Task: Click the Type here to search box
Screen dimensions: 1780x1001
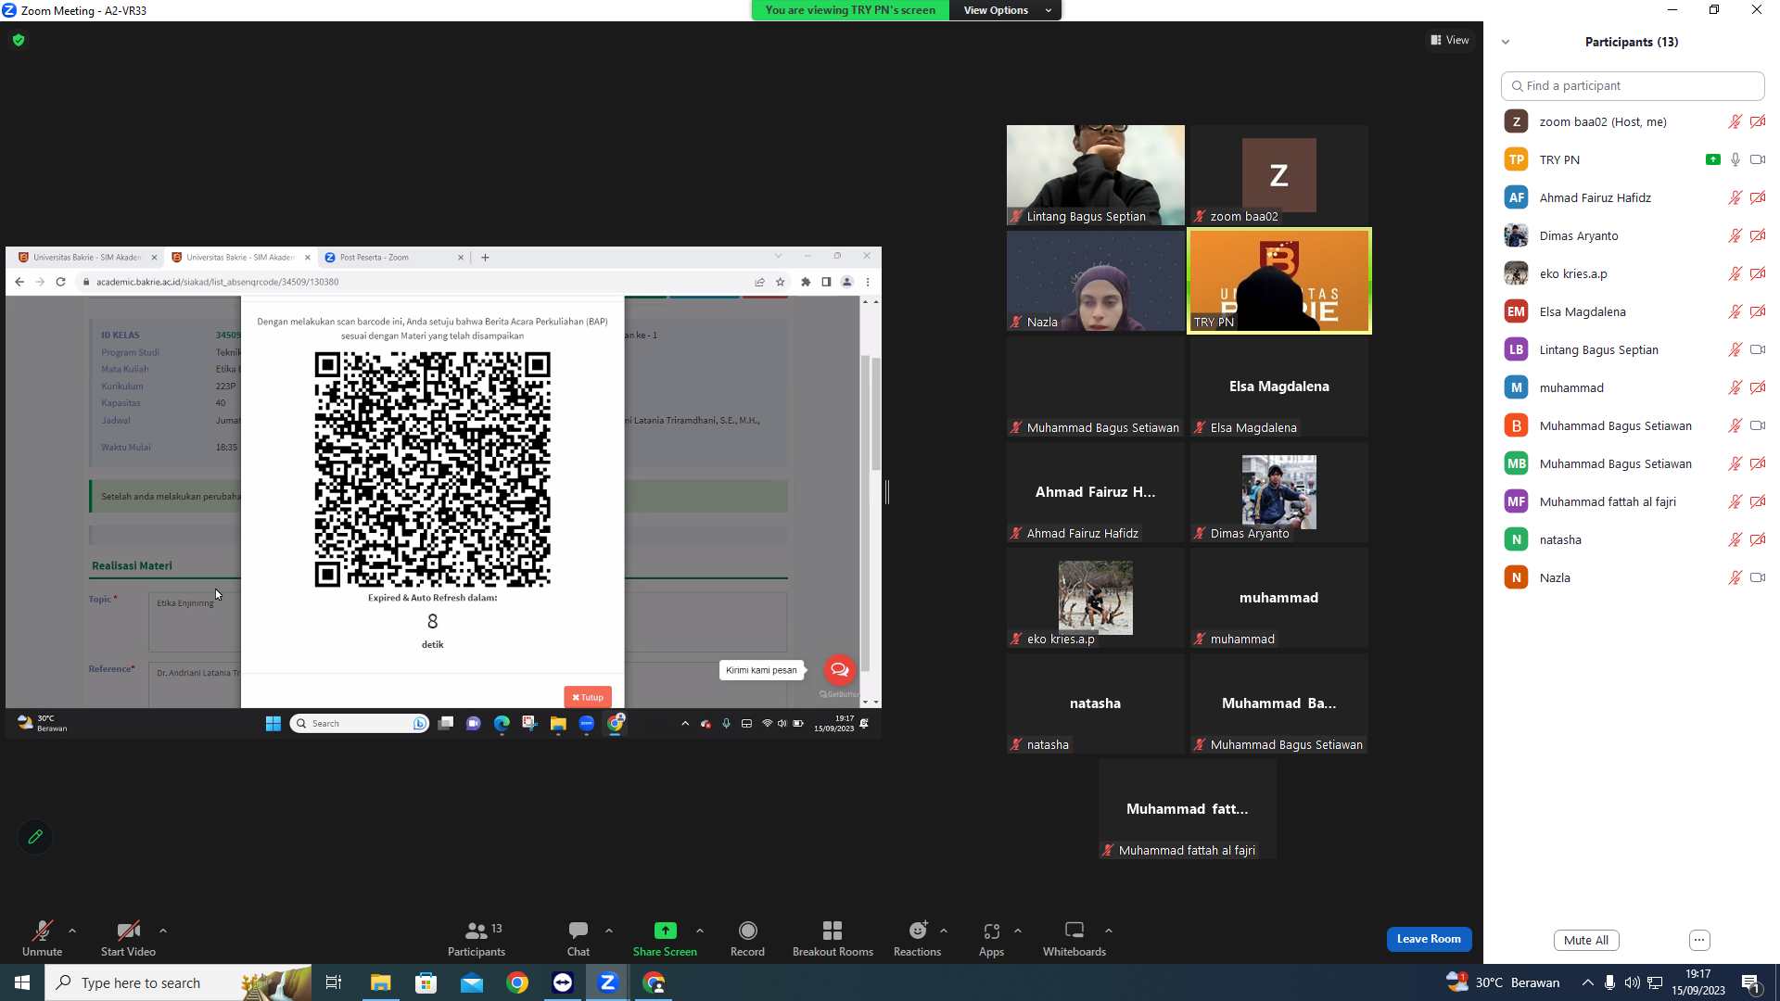Action: tap(178, 982)
